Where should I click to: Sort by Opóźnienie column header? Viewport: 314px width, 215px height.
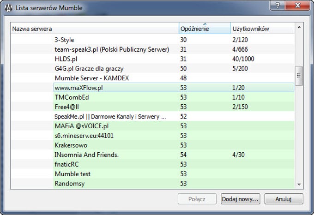point(205,29)
